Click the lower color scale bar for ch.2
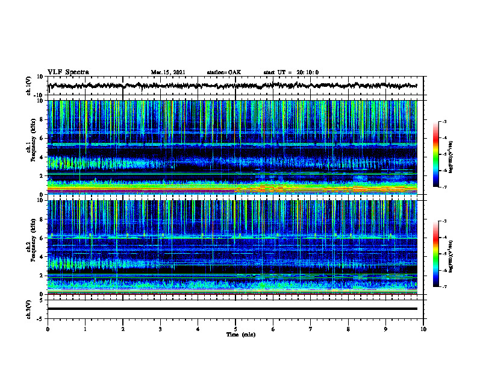Screen dimensions: 477x369 tap(435, 254)
